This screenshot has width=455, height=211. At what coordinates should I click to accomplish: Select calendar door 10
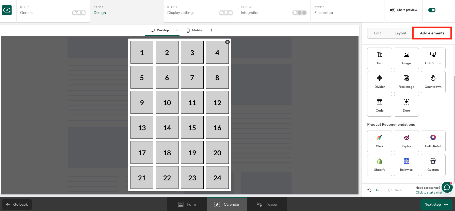coord(167,102)
